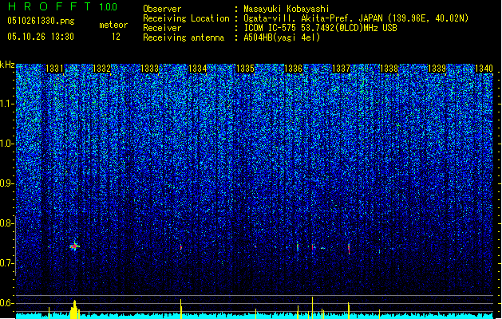The image size is (502, 319).
Task: Click the 1336 time marker
Action: (x=293, y=69)
